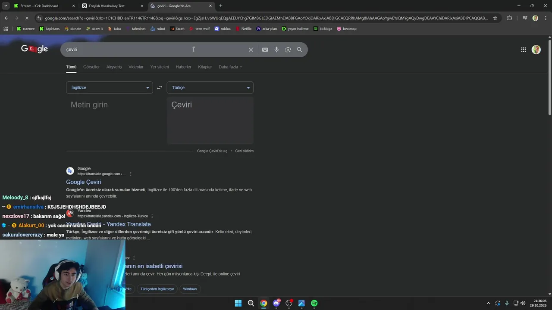Open the roblox bookmark
This screenshot has height=310, width=552.
coord(223,29)
